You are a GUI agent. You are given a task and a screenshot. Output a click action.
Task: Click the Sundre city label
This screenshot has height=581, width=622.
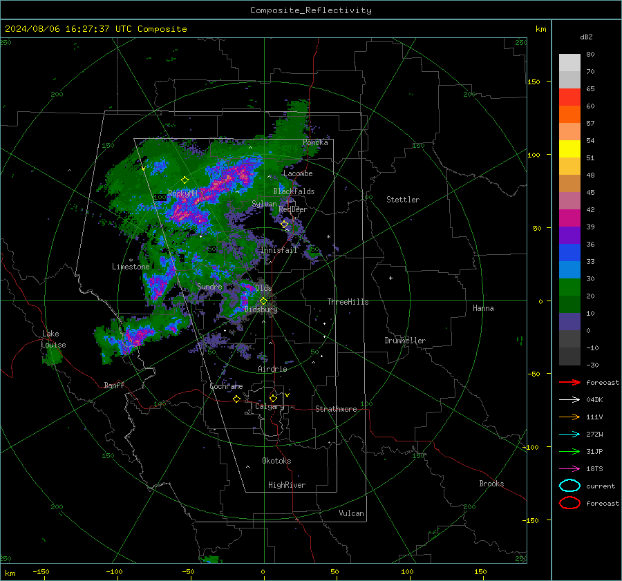click(209, 287)
